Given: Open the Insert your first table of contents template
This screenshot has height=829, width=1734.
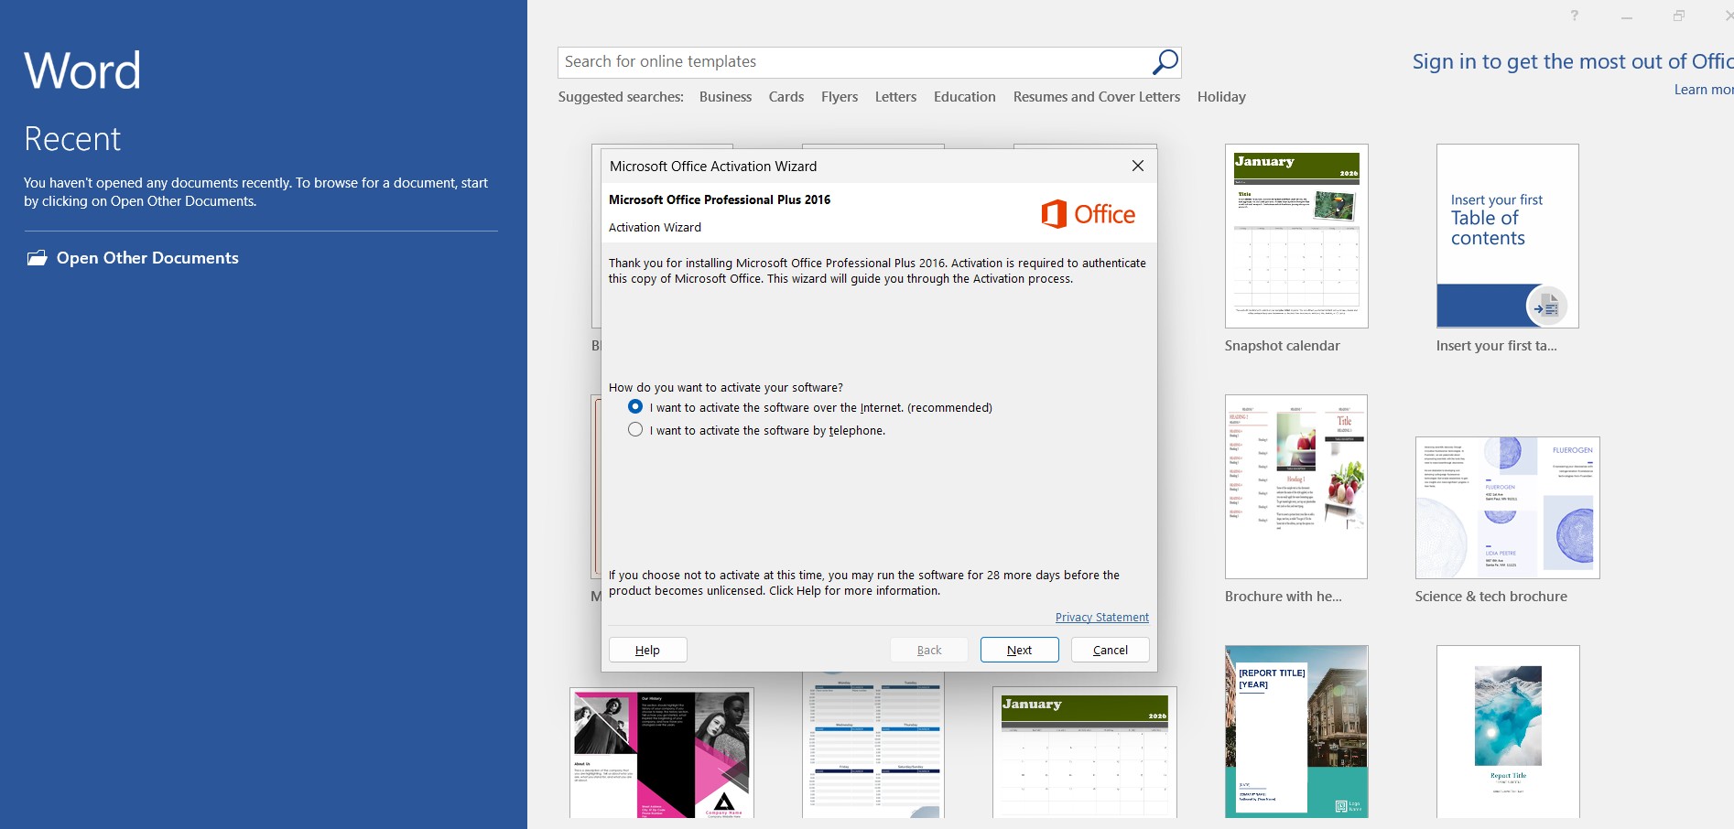Looking at the screenshot, I should [1507, 236].
